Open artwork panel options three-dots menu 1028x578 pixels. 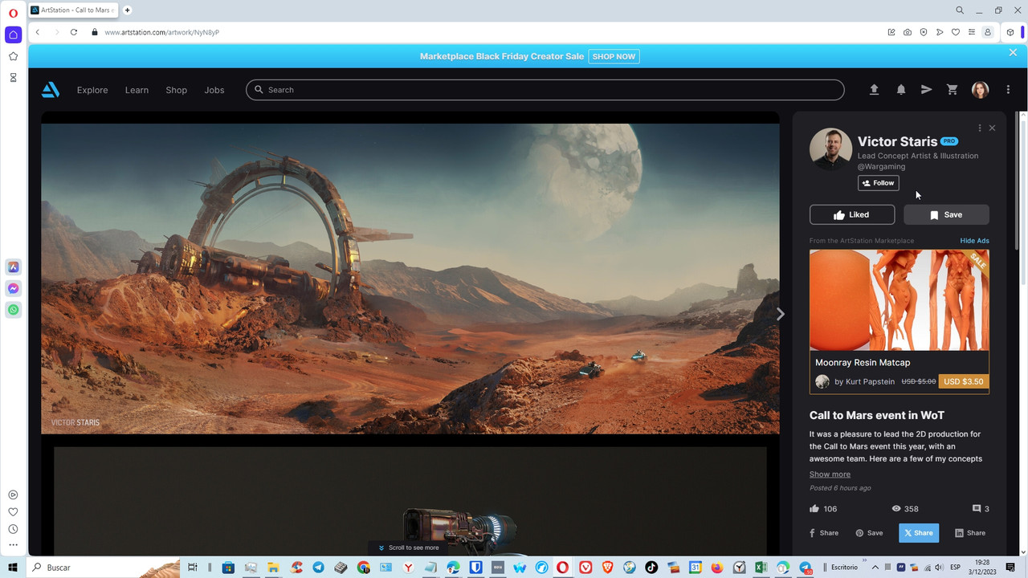coord(979,128)
